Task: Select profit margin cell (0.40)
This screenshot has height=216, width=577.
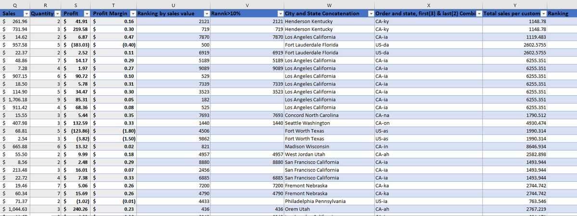Action: pyautogui.click(x=114, y=45)
